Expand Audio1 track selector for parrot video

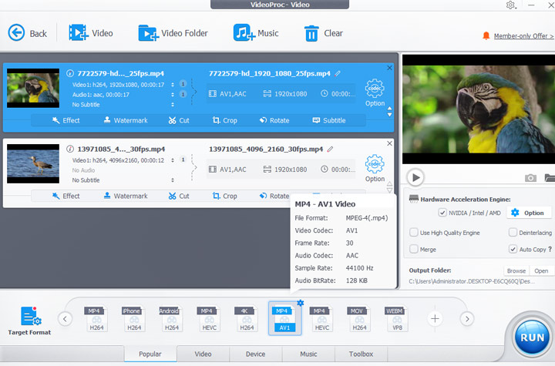click(173, 95)
